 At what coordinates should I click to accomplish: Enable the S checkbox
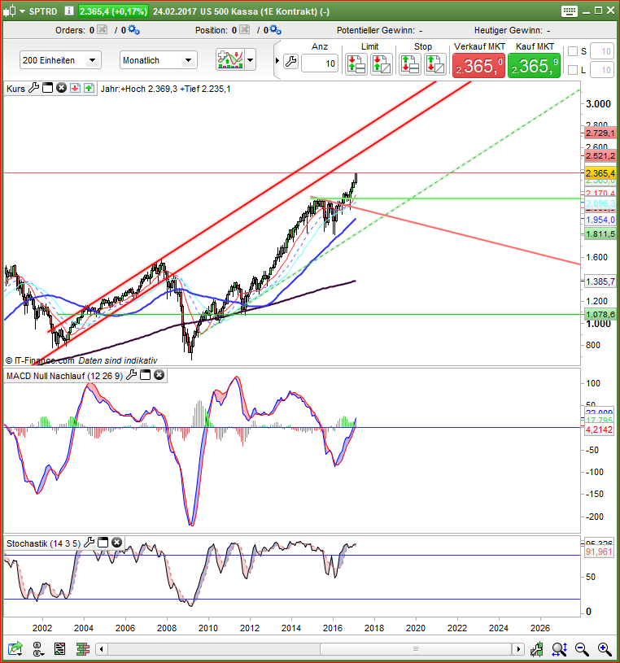[x=573, y=51]
